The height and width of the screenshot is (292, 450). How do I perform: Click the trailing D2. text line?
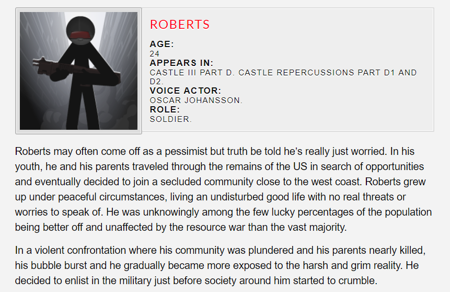coord(157,82)
